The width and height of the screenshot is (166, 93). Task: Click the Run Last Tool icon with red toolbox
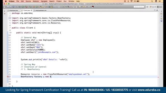[26, 7]
